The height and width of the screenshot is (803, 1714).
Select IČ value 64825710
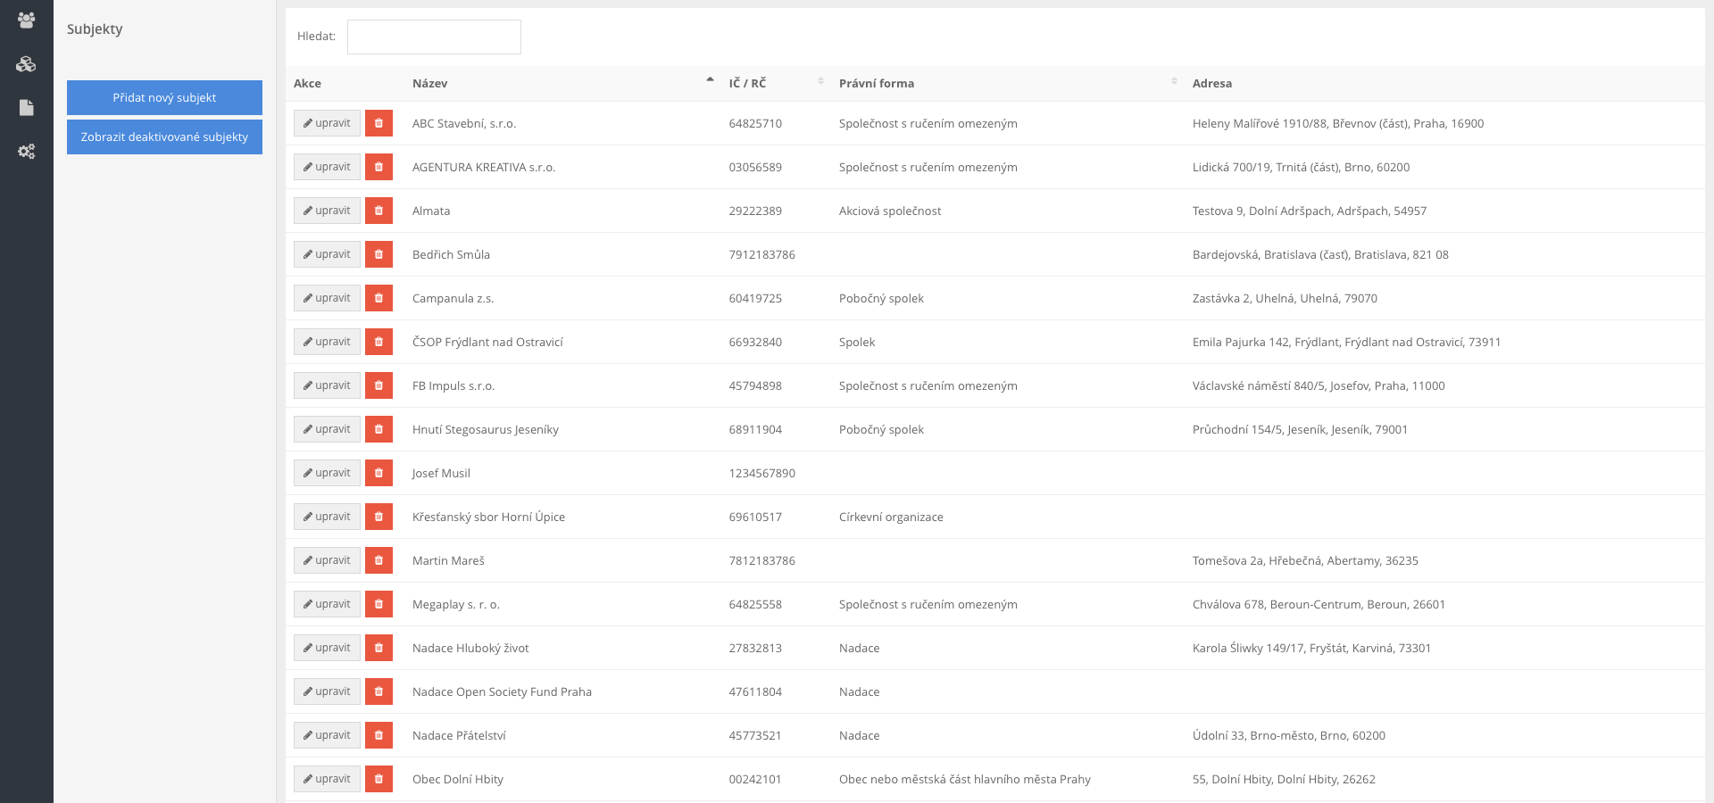coord(755,123)
